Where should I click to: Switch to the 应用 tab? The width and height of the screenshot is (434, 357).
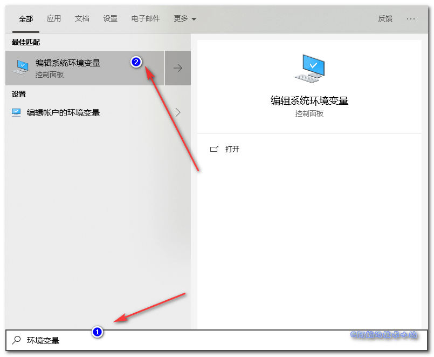54,18
